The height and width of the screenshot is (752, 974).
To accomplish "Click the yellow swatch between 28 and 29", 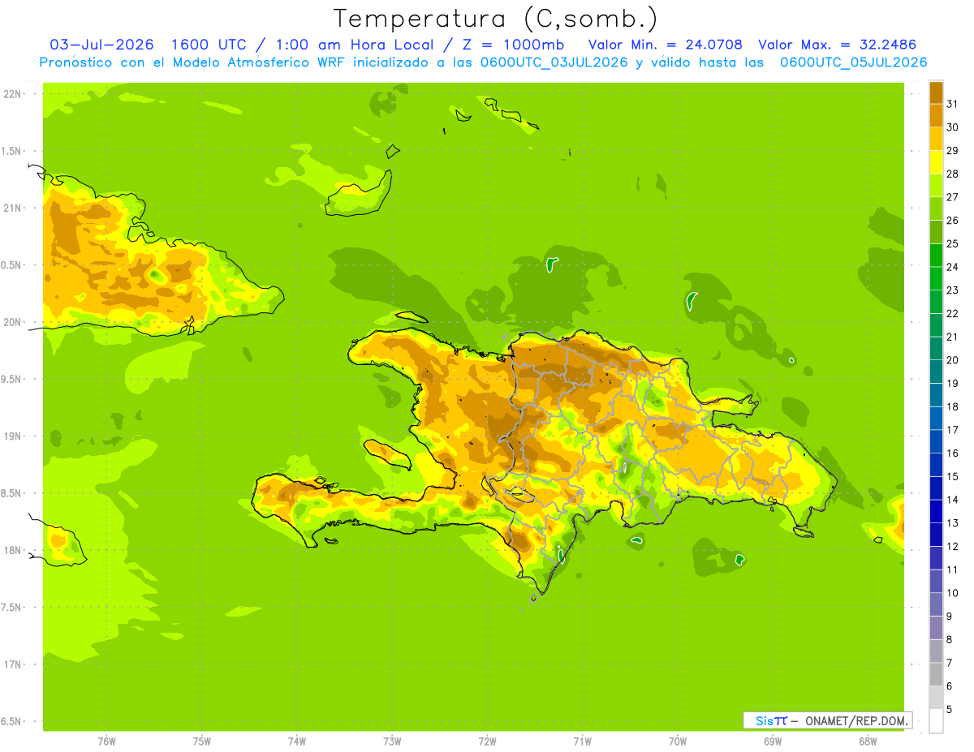I will point(936,162).
